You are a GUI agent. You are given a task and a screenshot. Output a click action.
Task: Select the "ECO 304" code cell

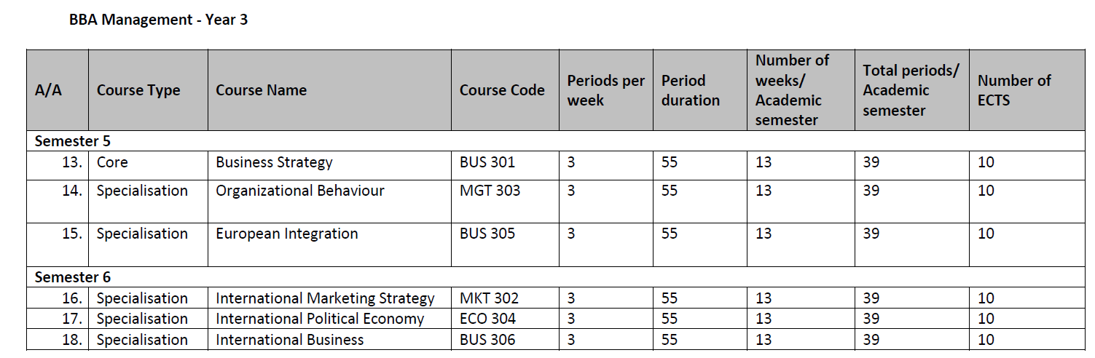(487, 319)
